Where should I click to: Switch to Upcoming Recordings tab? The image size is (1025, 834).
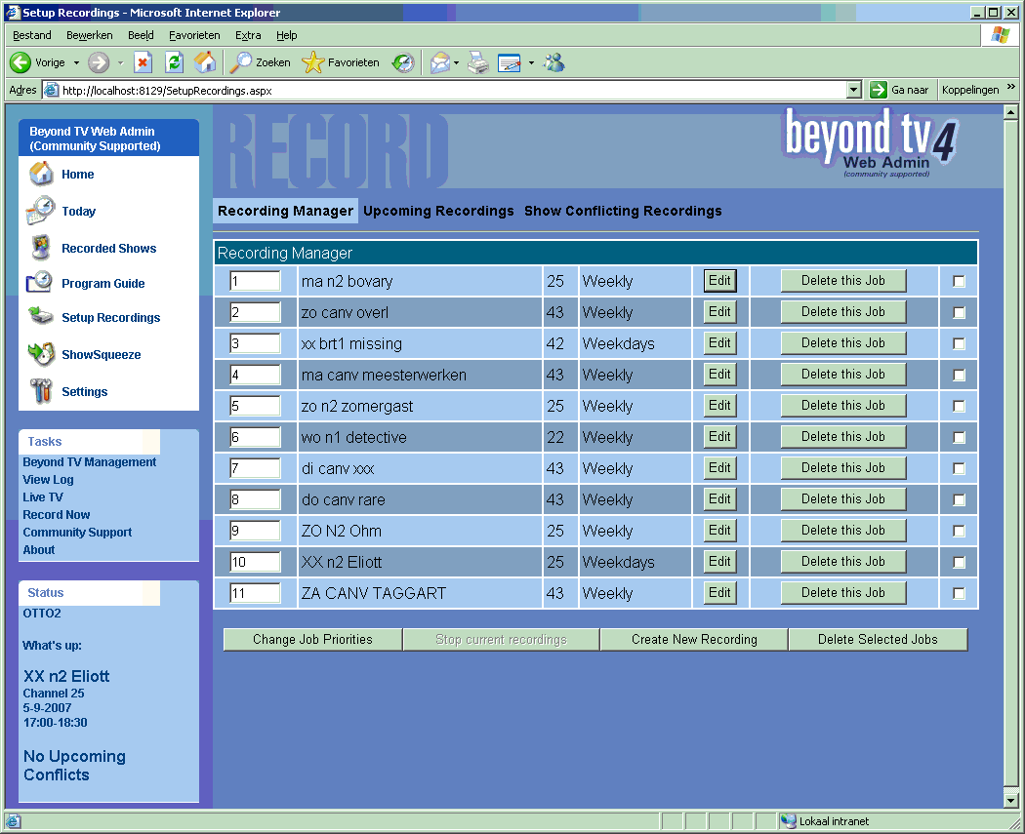[438, 211]
